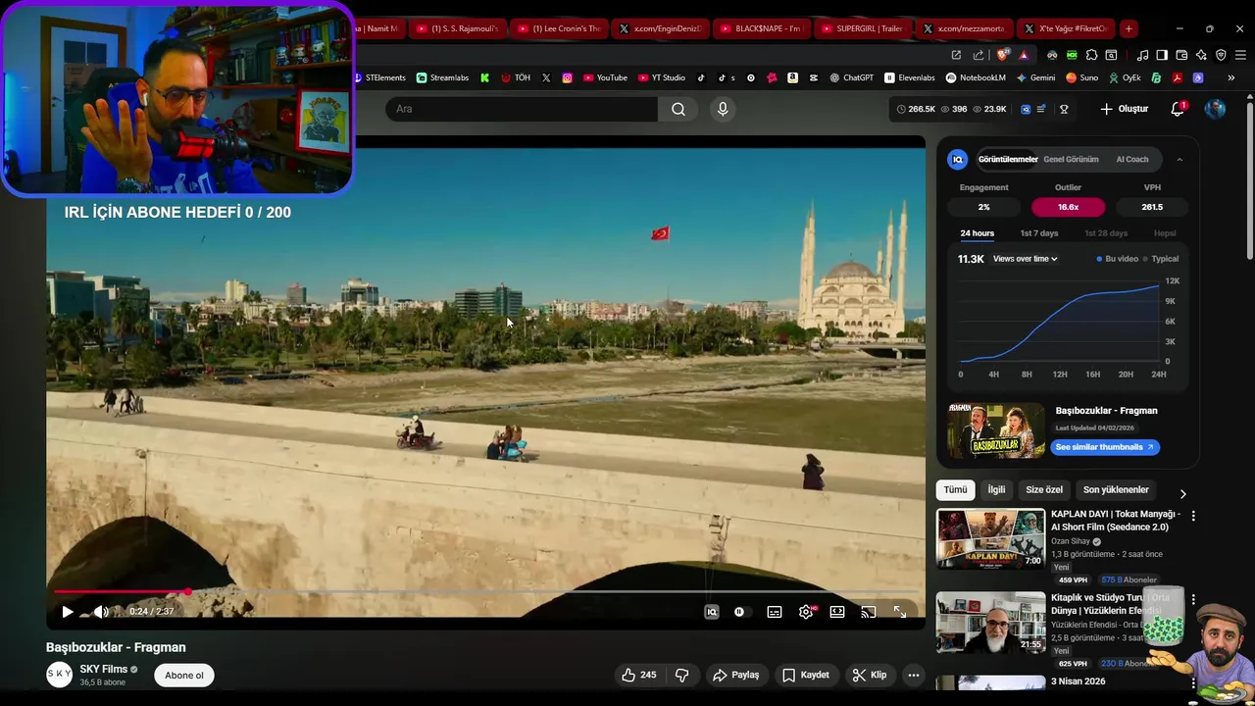Open the Suno bookmark
This screenshot has width=1255, height=706.
[x=1081, y=77]
